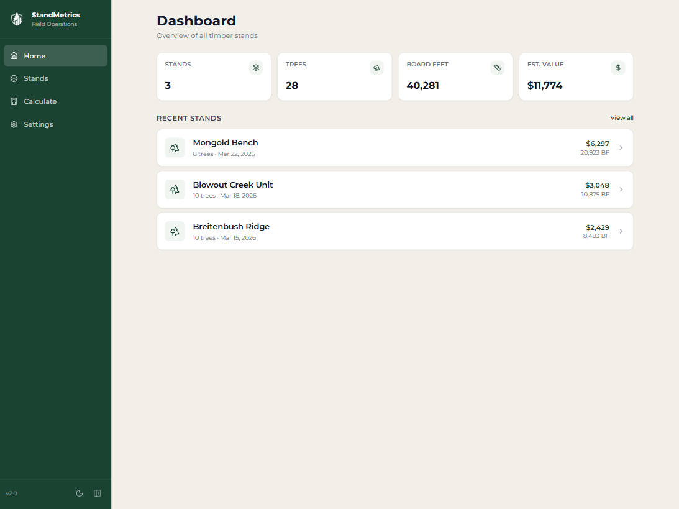Click the Stands card layers icon
This screenshot has width=679, height=509.
click(256, 67)
